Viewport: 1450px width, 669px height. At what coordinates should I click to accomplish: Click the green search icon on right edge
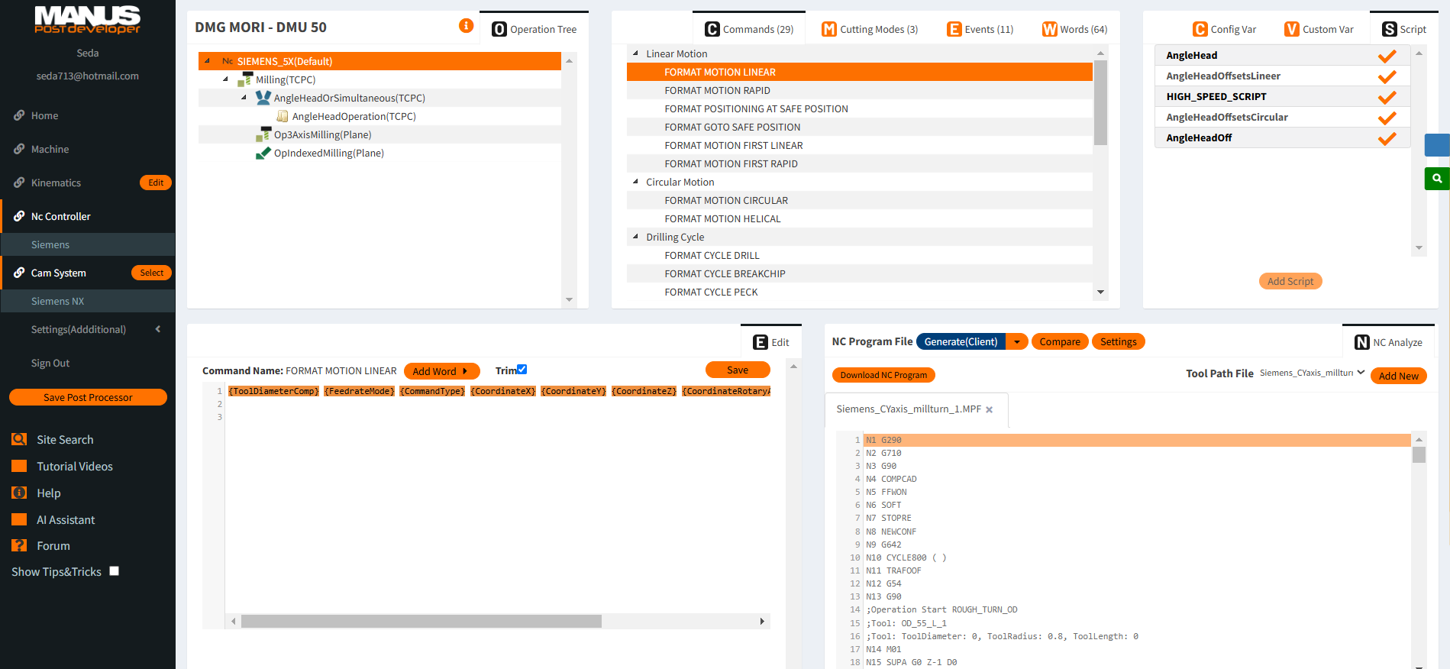pyautogui.click(x=1437, y=179)
